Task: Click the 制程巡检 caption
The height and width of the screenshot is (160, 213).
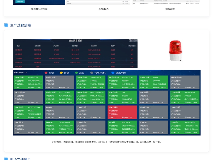Action: coord(170,9)
